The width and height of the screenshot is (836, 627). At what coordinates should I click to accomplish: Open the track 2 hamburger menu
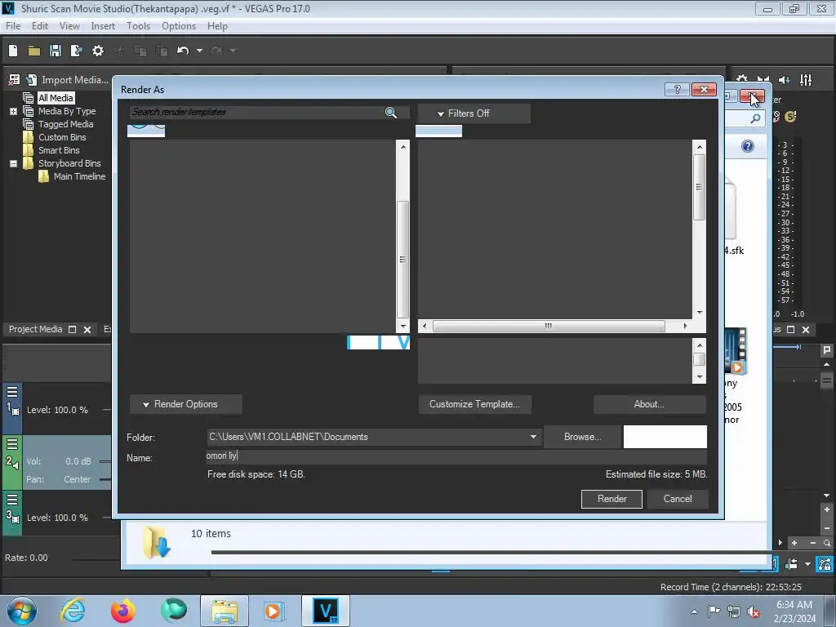[x=12, y=444]
